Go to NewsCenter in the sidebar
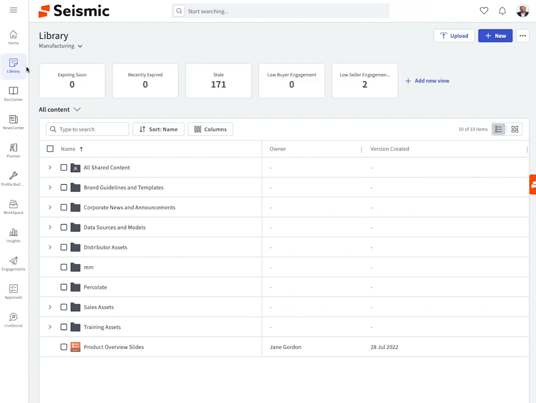The height and width of the screenshot is (403, 536). pos(13,122)
